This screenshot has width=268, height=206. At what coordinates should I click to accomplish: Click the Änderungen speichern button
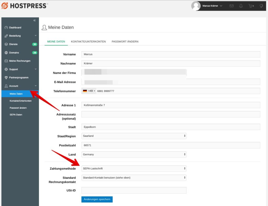click(97, 199)
